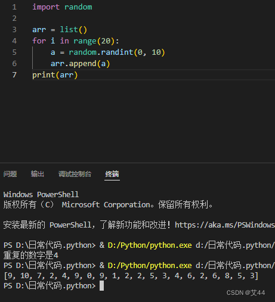Open the 问题 panel tab
Image resolution: width=275 pixels, height=302 pixels.
click(x=10, y=174)
